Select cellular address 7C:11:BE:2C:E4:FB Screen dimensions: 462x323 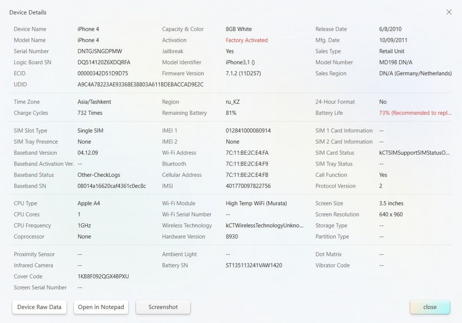247,175
